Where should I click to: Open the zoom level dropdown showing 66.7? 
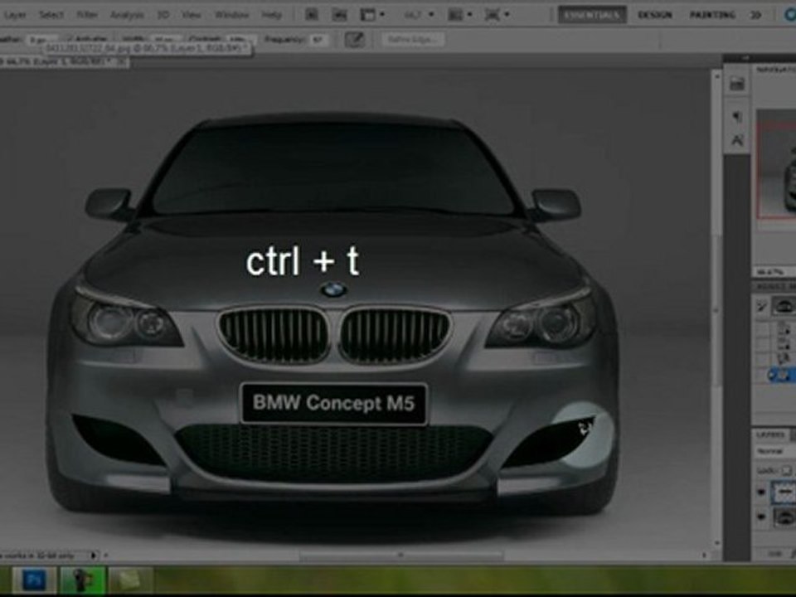(x=419, y=15)
